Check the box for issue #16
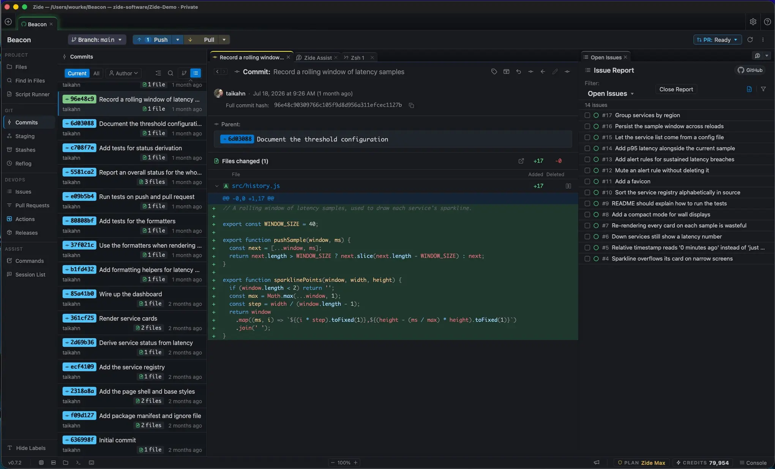The image size is (775, 469). point(587,126)
